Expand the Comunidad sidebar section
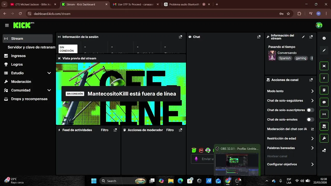Screen dimensions: 331x186 [x=49, y=90]
